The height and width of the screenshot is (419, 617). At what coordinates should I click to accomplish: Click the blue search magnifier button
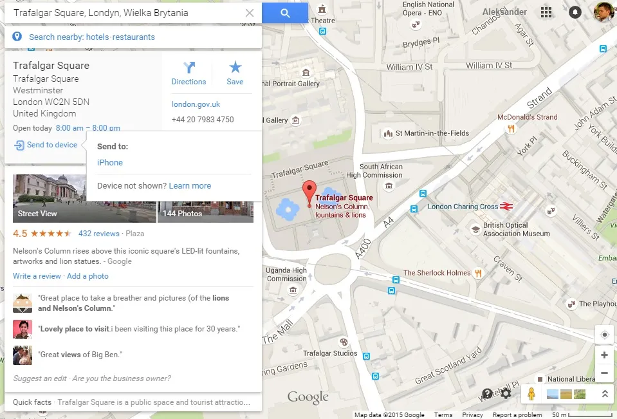click(285, 13)
